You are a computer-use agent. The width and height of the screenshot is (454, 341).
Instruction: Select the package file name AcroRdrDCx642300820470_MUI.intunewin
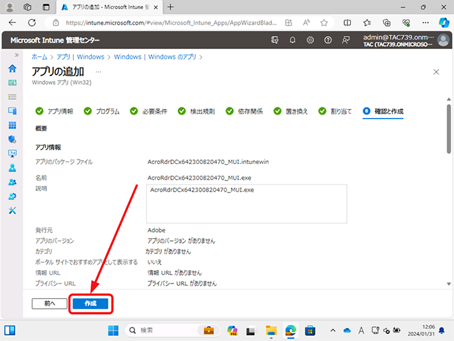[x=208, y=162]
